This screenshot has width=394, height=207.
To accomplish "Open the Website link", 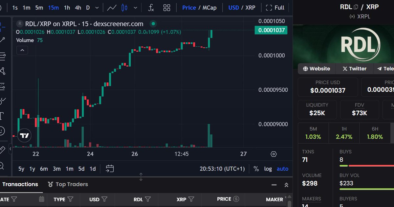I will click(x=317, y=69).
